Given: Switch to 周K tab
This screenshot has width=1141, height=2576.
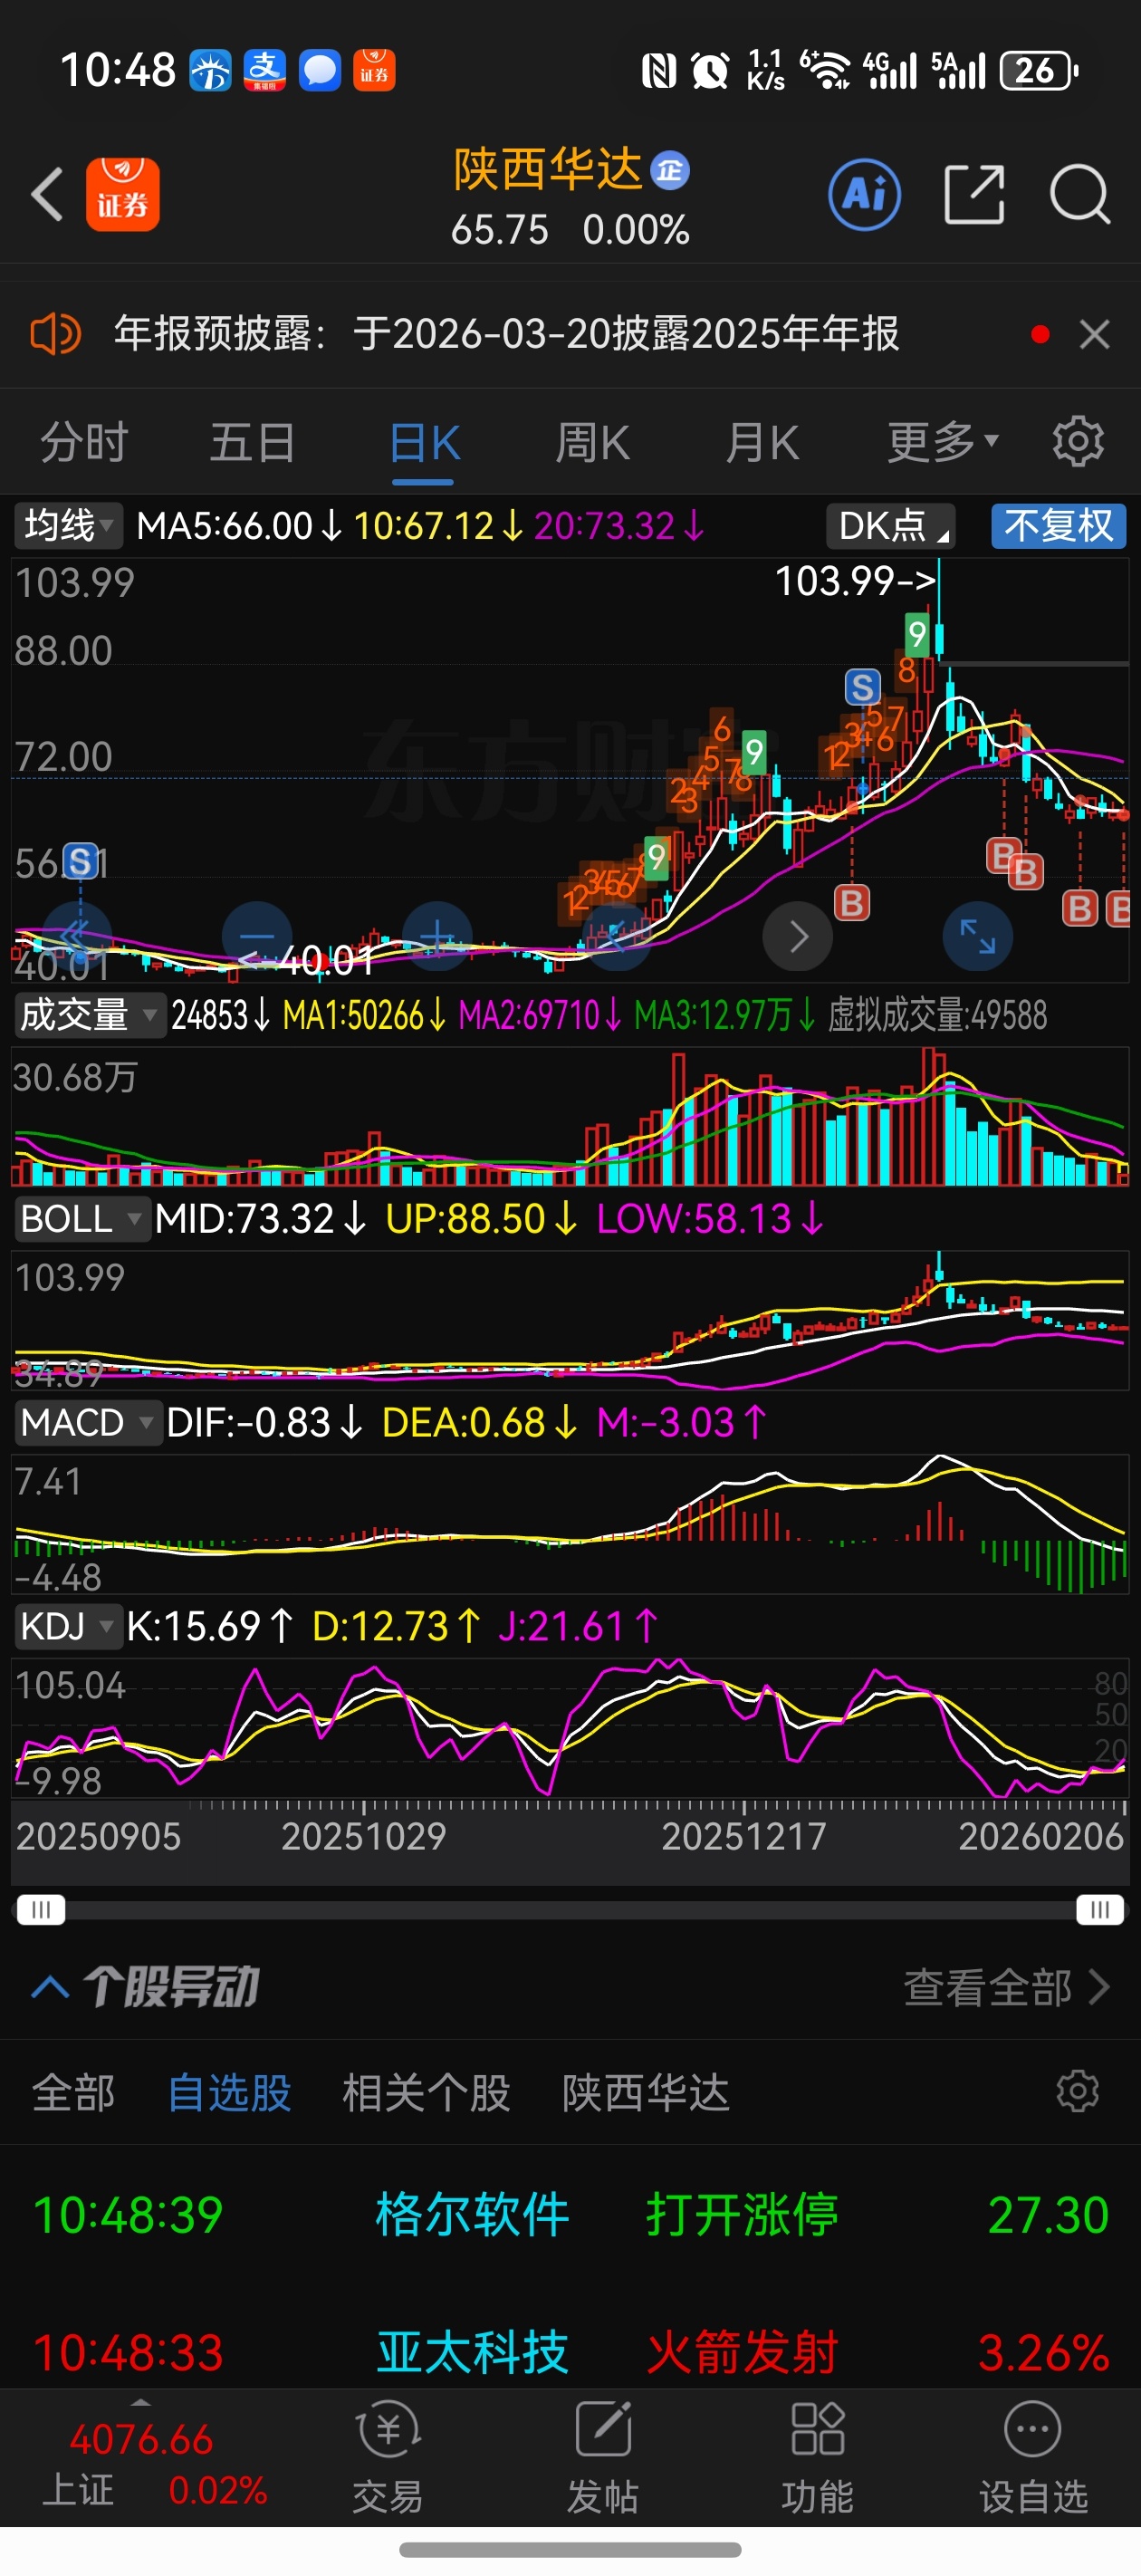Looking at the screenshot, I should [x=593, y=442].
